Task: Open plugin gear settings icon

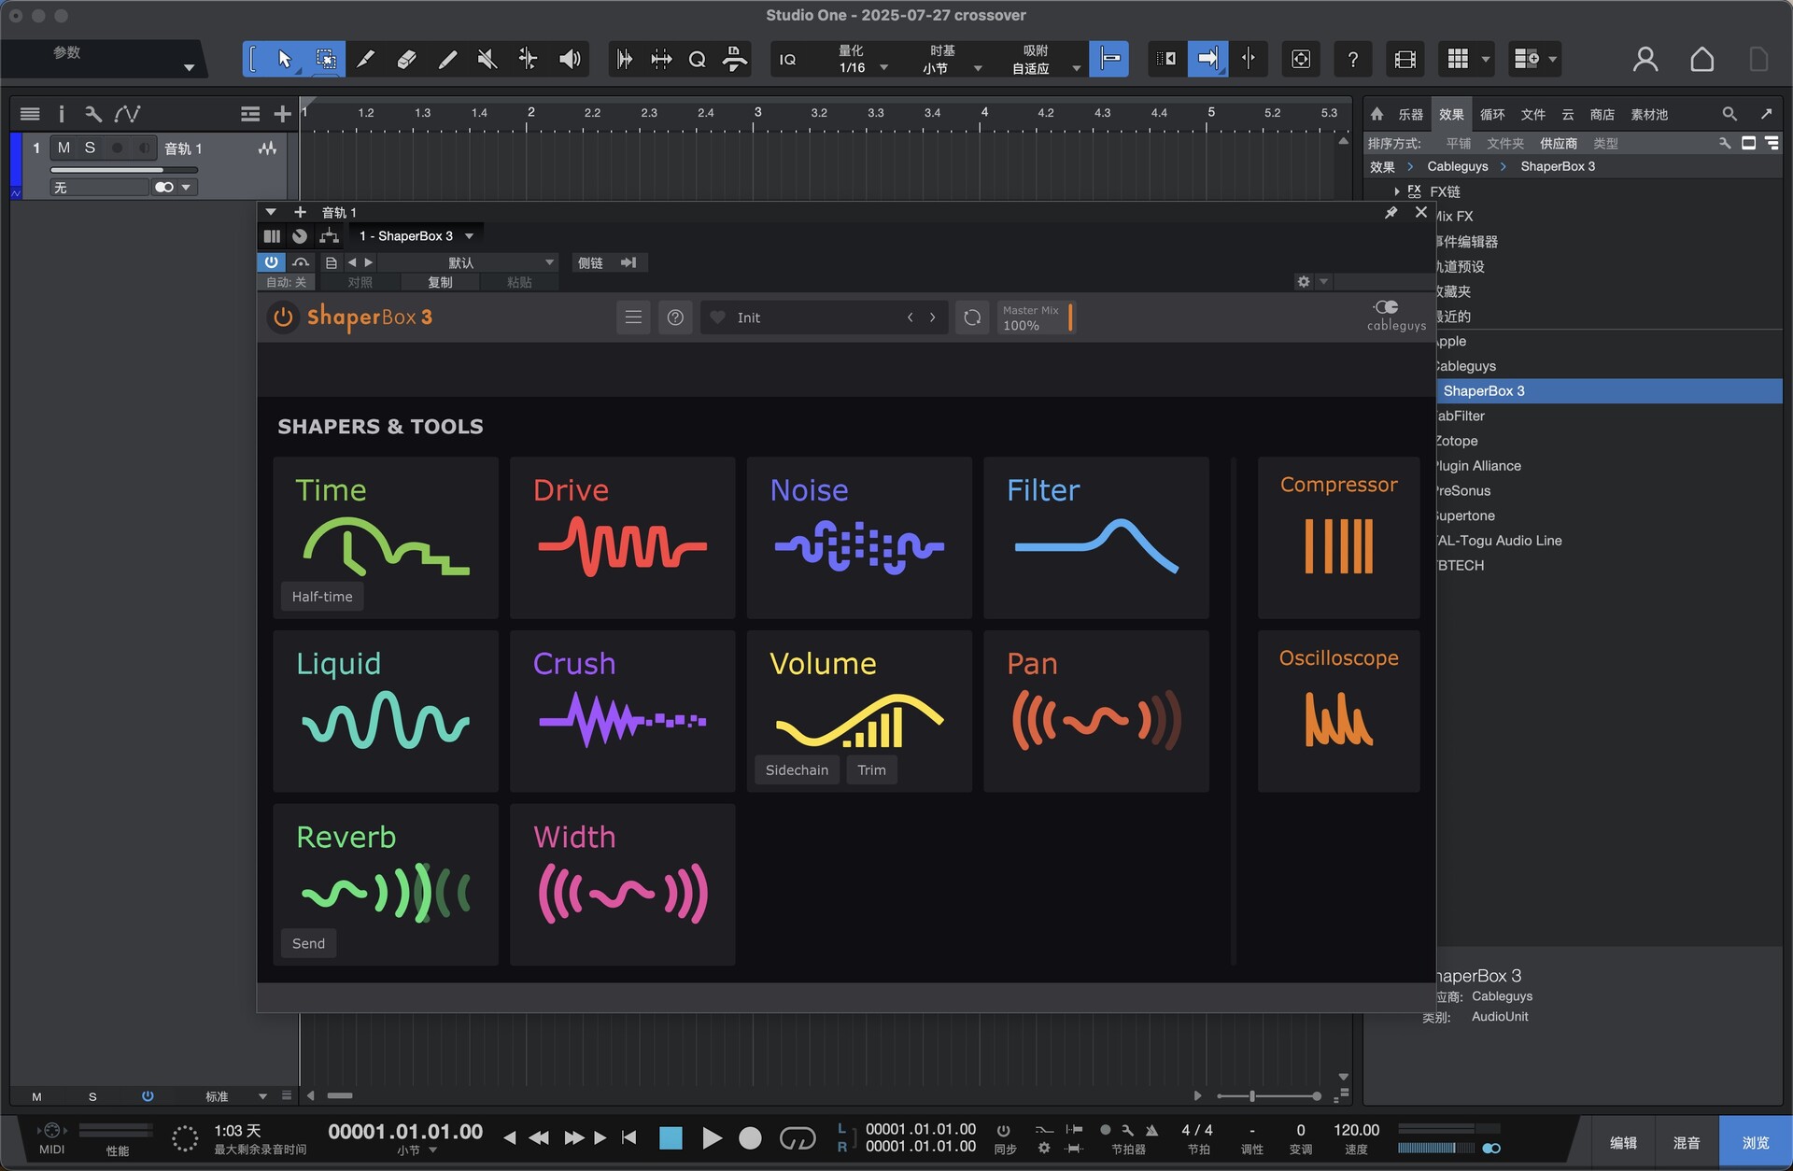Action: [x=1304, y=281]
